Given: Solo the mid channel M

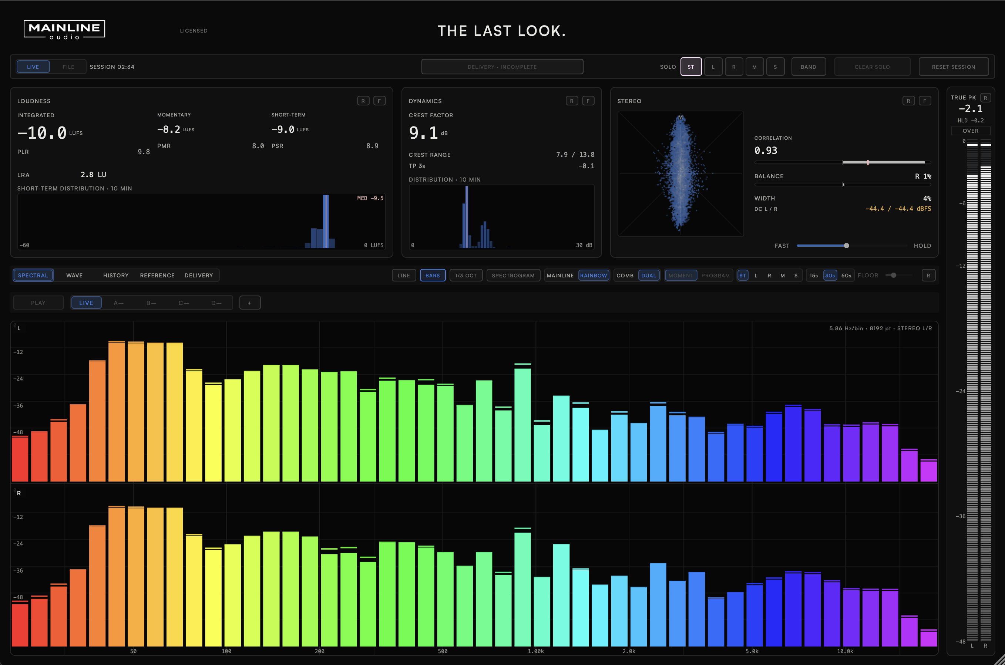Looking at the screenshot, I should coord(755,67).
